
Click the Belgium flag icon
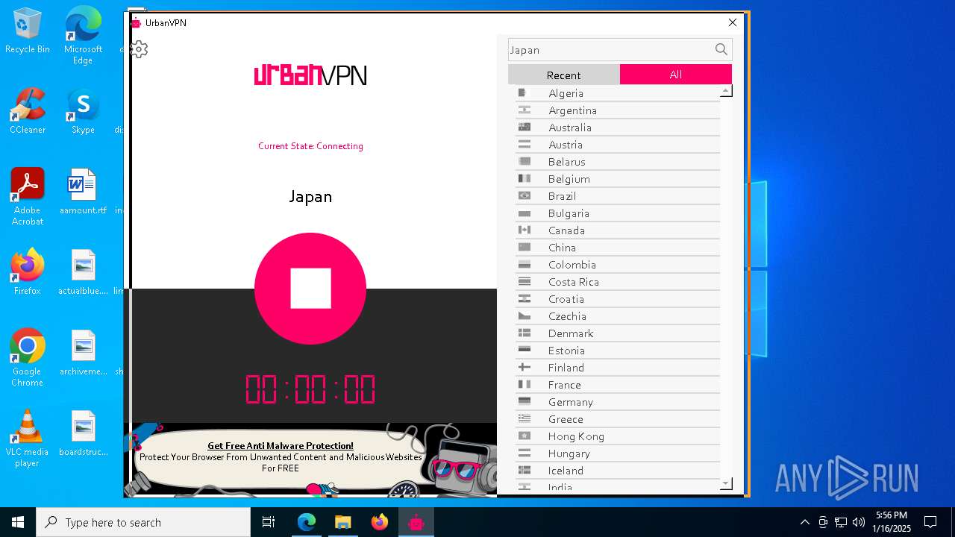525,179
